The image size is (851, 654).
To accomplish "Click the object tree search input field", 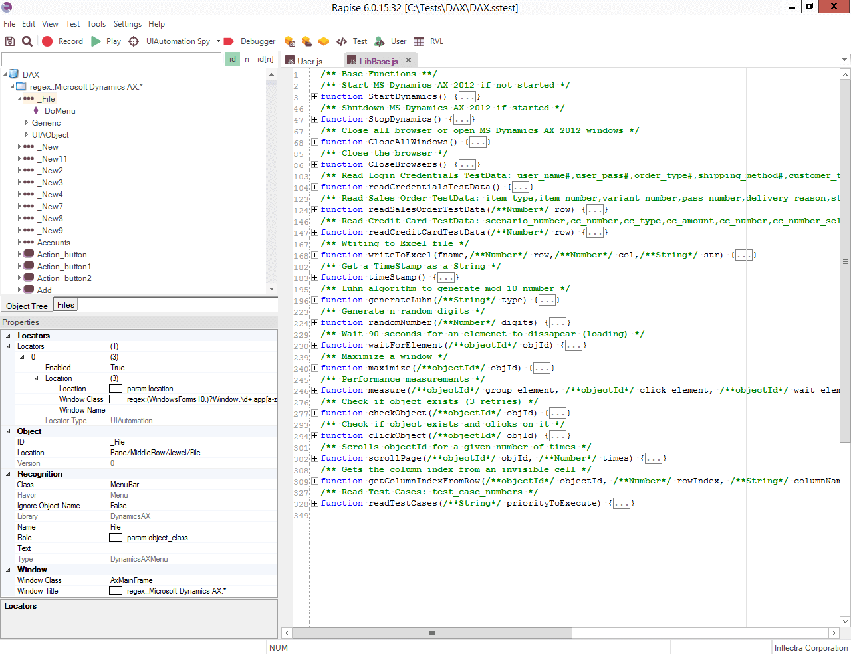I will 112,59.
